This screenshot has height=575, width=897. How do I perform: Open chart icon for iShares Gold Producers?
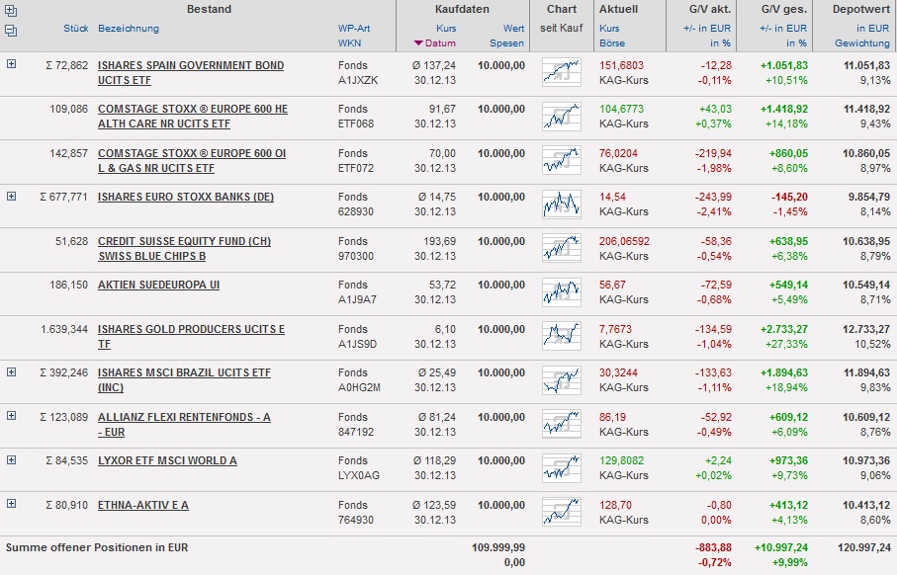(561, 336)
